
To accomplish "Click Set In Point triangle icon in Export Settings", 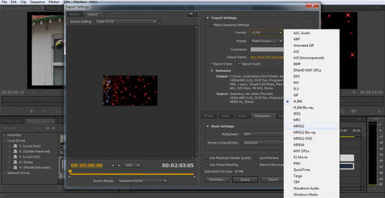I will [113, 165].
